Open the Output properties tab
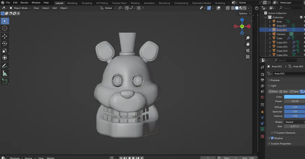Viewport: 305px width, 159px height. [x=262, y=80]
